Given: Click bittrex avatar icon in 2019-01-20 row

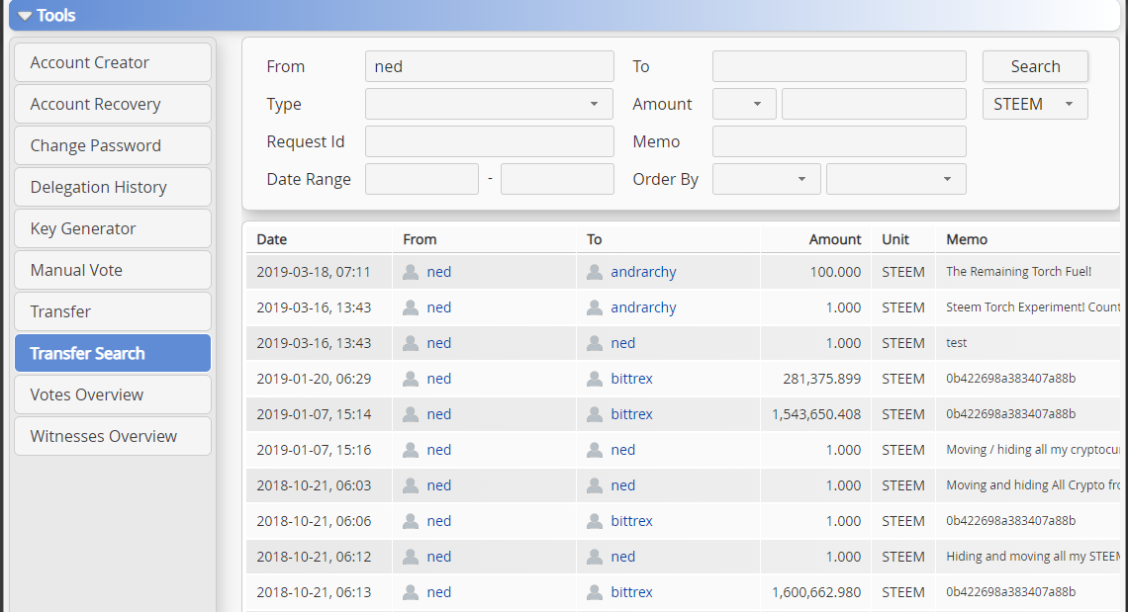Looking at the screenshot, I should point(595,379).
